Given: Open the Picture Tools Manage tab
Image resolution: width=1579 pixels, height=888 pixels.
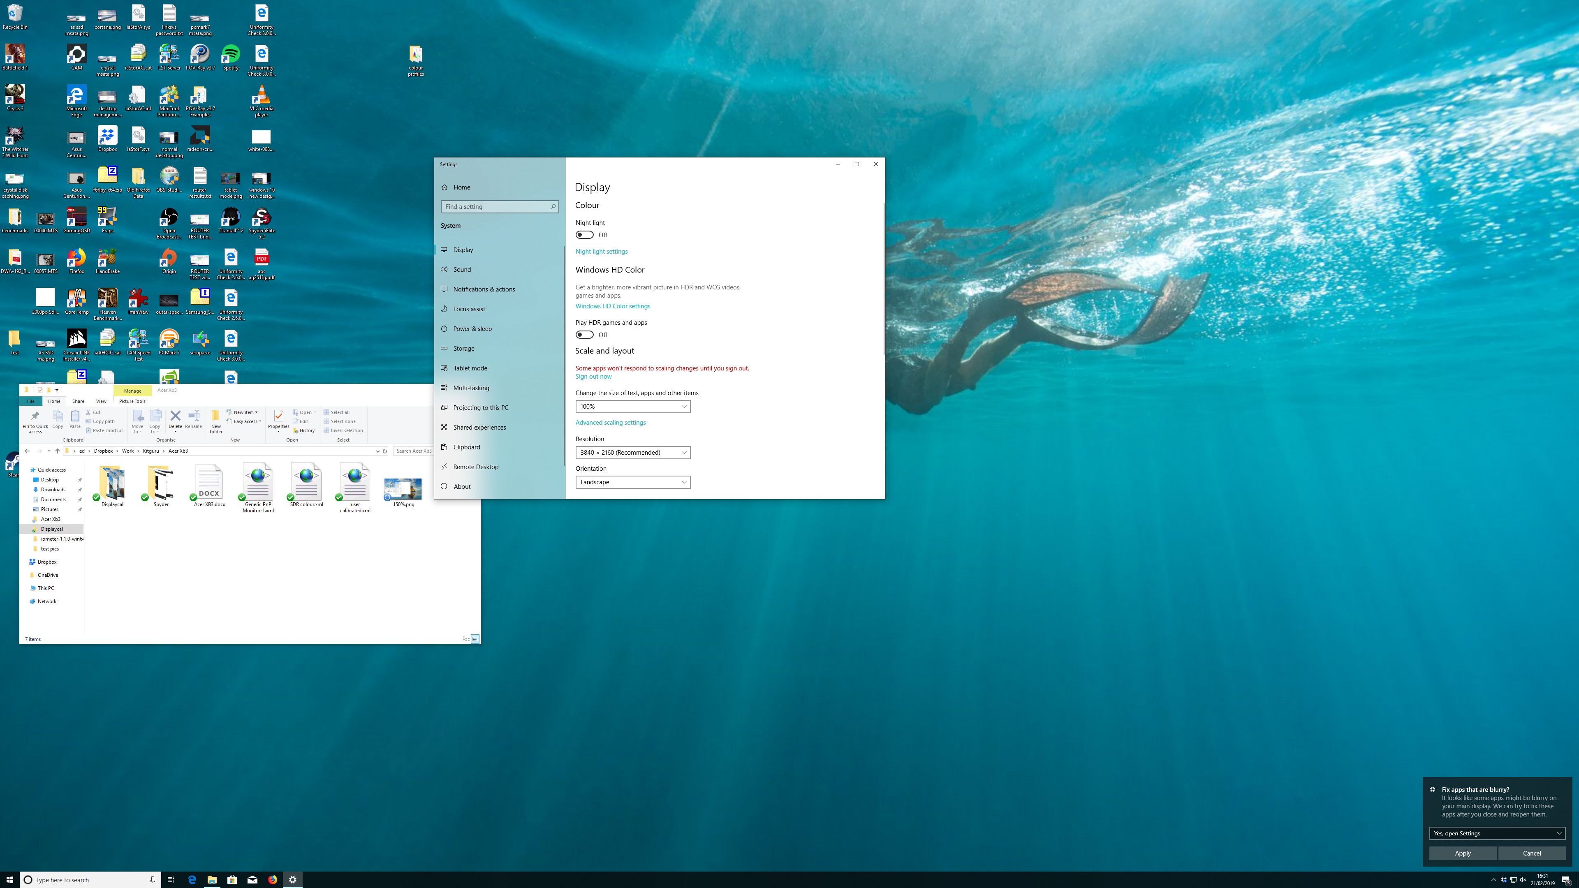Looking at the screenshot, I should (x=133, y=391).
